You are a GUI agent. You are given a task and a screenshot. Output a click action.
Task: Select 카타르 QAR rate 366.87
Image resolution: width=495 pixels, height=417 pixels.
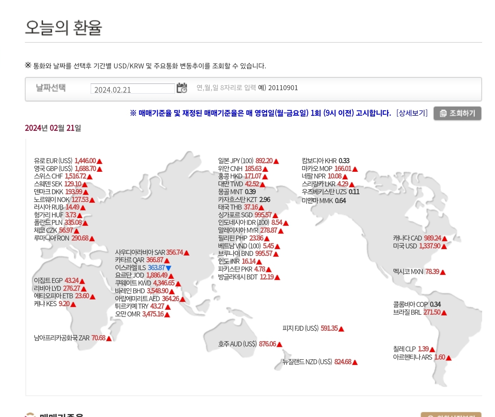[x=155, y=260]
